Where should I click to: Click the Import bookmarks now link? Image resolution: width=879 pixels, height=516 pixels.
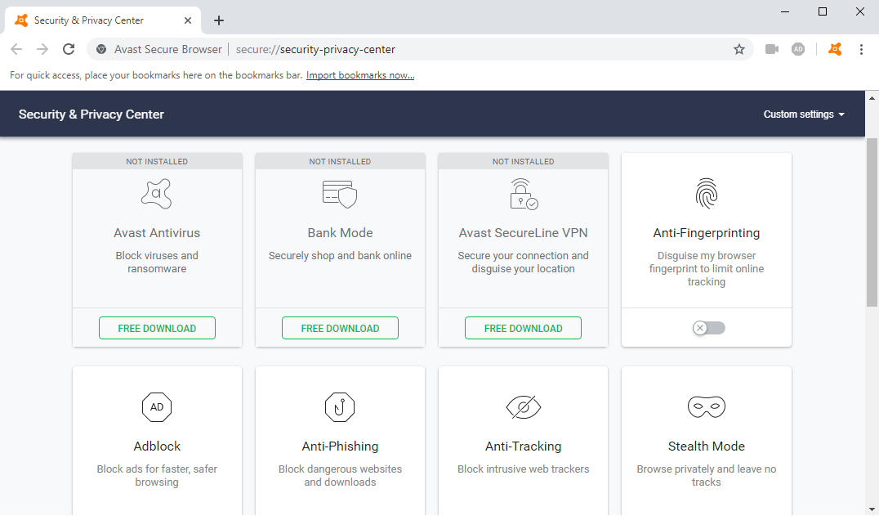[x=360, y=75]
